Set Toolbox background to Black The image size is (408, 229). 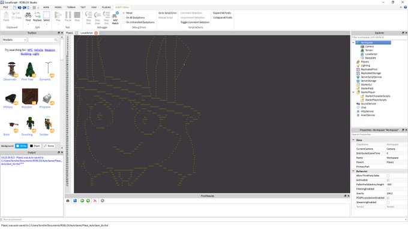[x=35, y=146]
